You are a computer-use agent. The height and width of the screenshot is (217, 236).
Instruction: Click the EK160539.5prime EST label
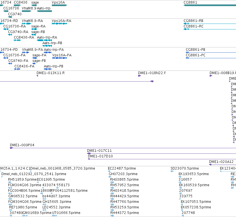(194, 185)
